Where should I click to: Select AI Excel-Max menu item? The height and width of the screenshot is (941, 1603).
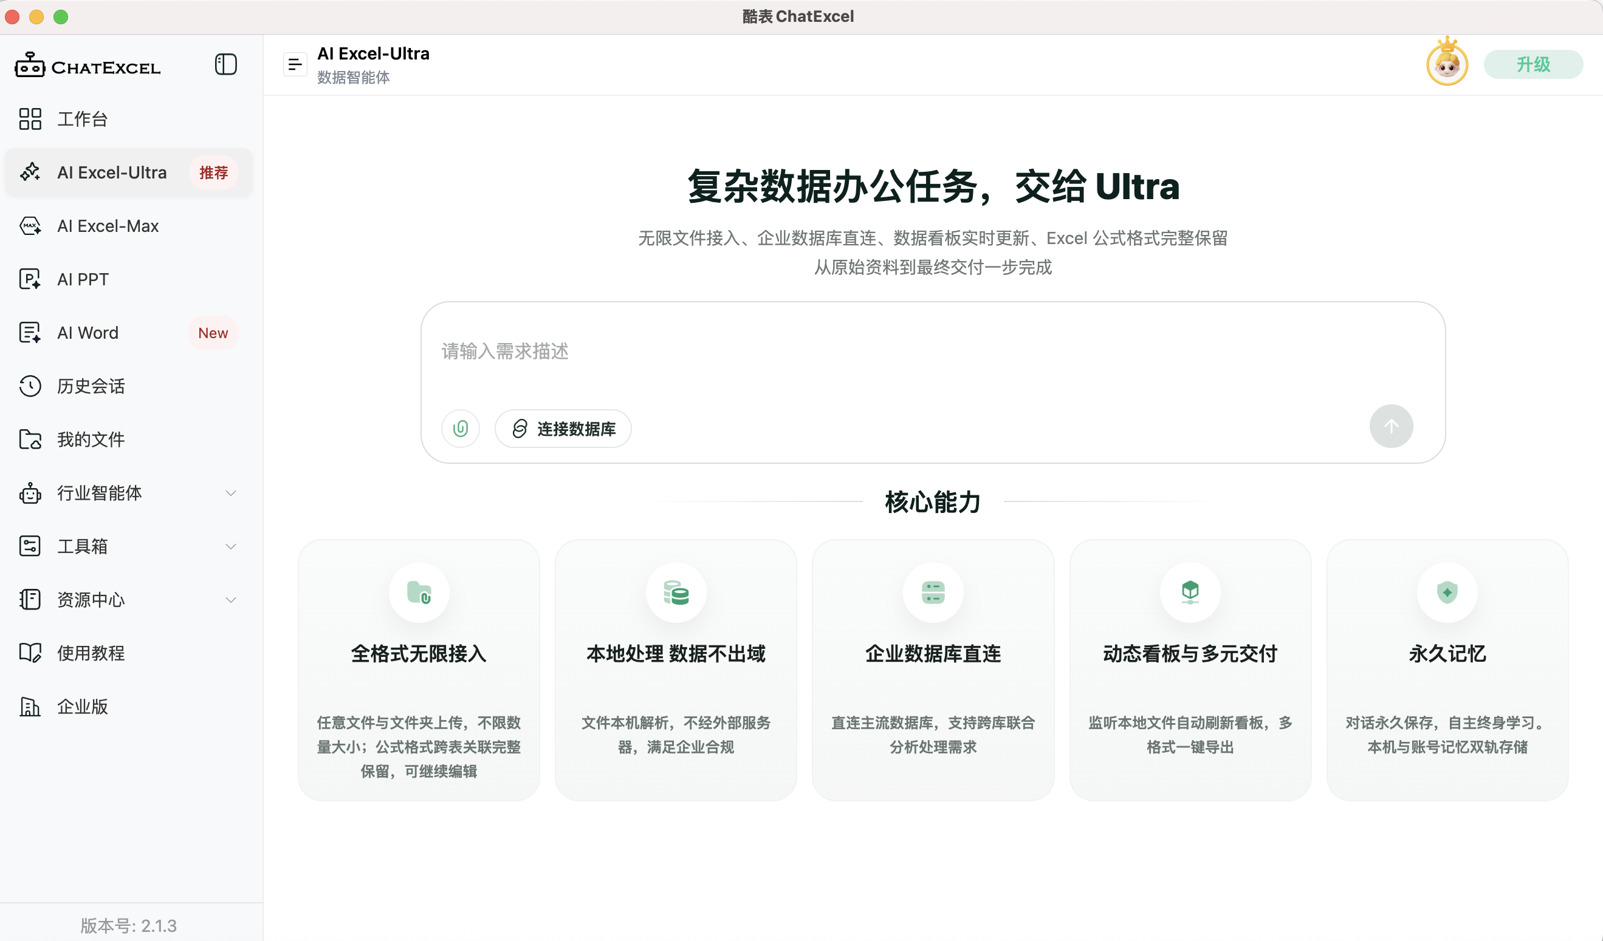(x=129, y=226)
